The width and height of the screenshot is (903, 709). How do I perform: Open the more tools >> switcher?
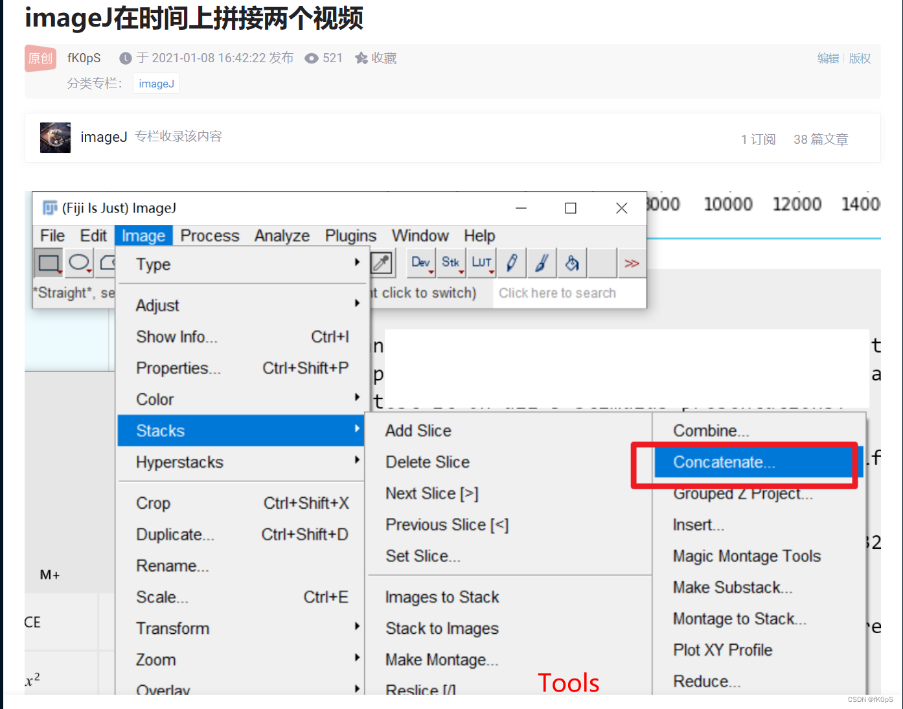(632, 262)
